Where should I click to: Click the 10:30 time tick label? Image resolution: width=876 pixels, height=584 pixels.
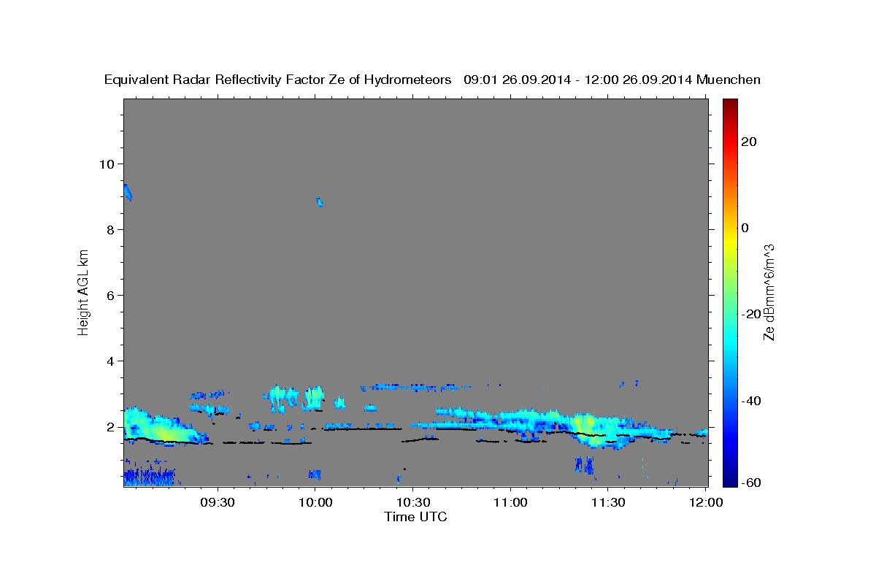click(x=412, y=503)
